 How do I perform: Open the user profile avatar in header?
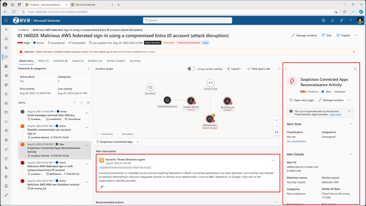pyautogui.click(x=360, y=21)
